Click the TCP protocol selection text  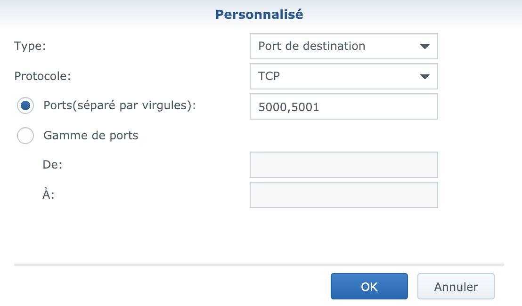[x=269, y=76]
